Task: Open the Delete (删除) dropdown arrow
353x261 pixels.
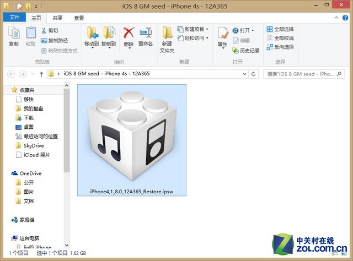Action: point(129,48)
